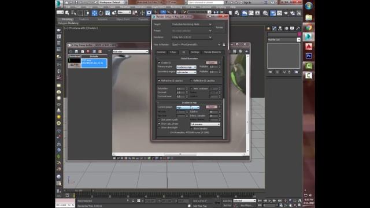Image resolution: width=370 pixels, height=208 pixels.
Task: Click the Select Object arrow tool
Action: (x=67, y=13)
